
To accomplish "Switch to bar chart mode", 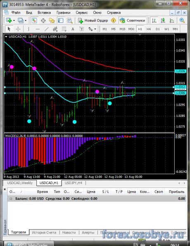I will click(x=154, y=20).
